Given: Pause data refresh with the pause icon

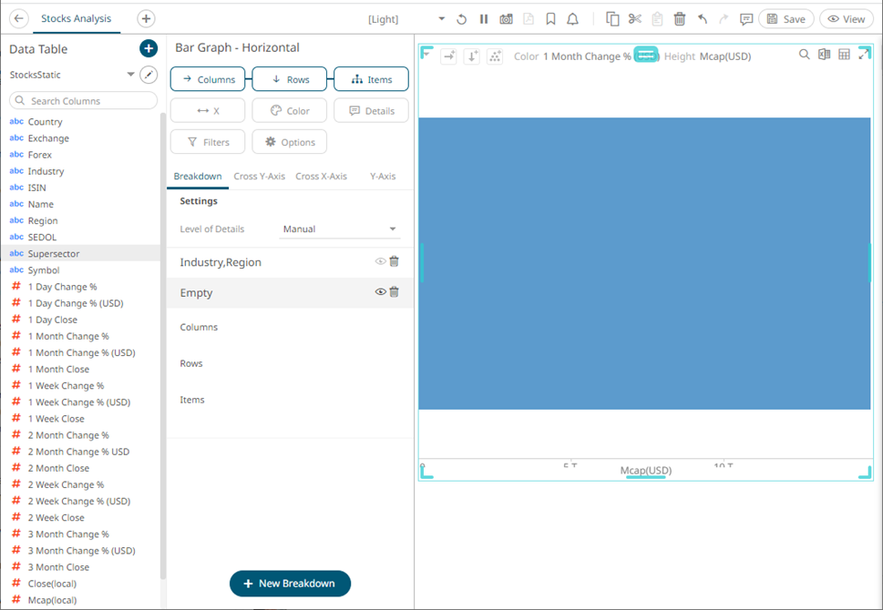Looking at the screenshot, I should pos(484,19).
